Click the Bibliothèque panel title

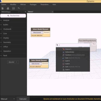[6, 12]
